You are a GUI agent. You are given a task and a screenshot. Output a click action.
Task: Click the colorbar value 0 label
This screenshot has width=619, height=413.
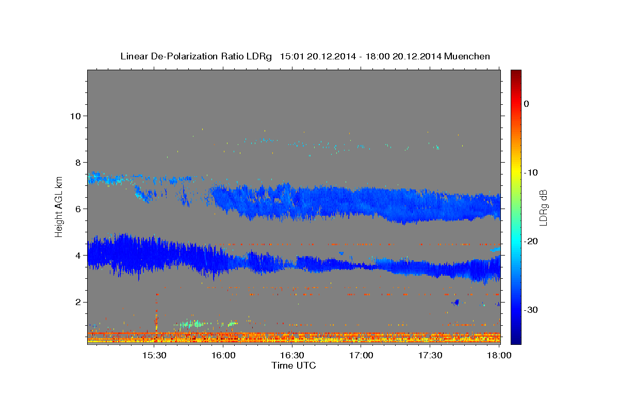tap(527, 104)
